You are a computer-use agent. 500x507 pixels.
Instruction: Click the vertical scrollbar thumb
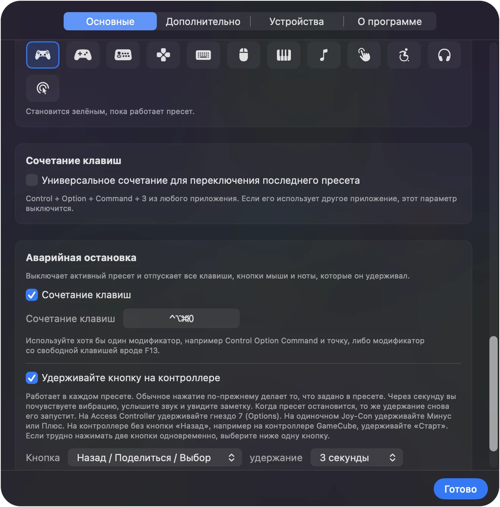point(493,393)
